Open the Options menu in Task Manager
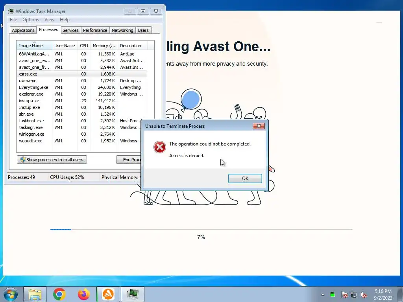 [x=31, y=20]
